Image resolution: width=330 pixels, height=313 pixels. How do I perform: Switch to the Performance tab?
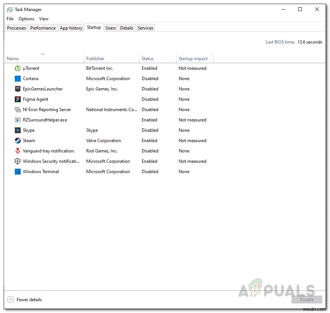43,28
